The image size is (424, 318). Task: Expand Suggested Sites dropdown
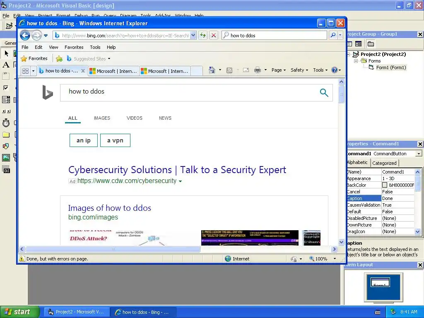[x=109, y=59]
